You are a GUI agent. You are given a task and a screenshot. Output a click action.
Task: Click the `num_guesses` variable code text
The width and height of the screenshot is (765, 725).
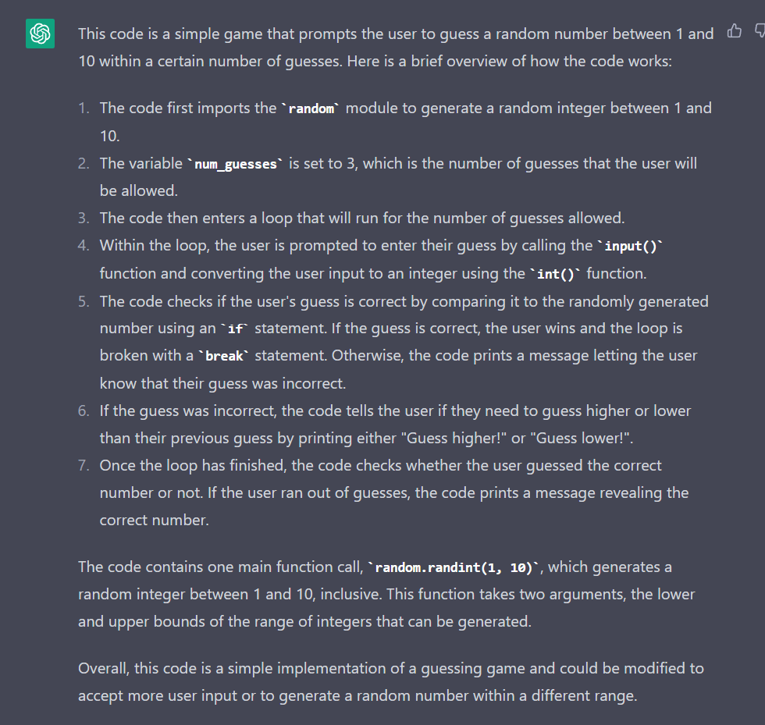235,164
